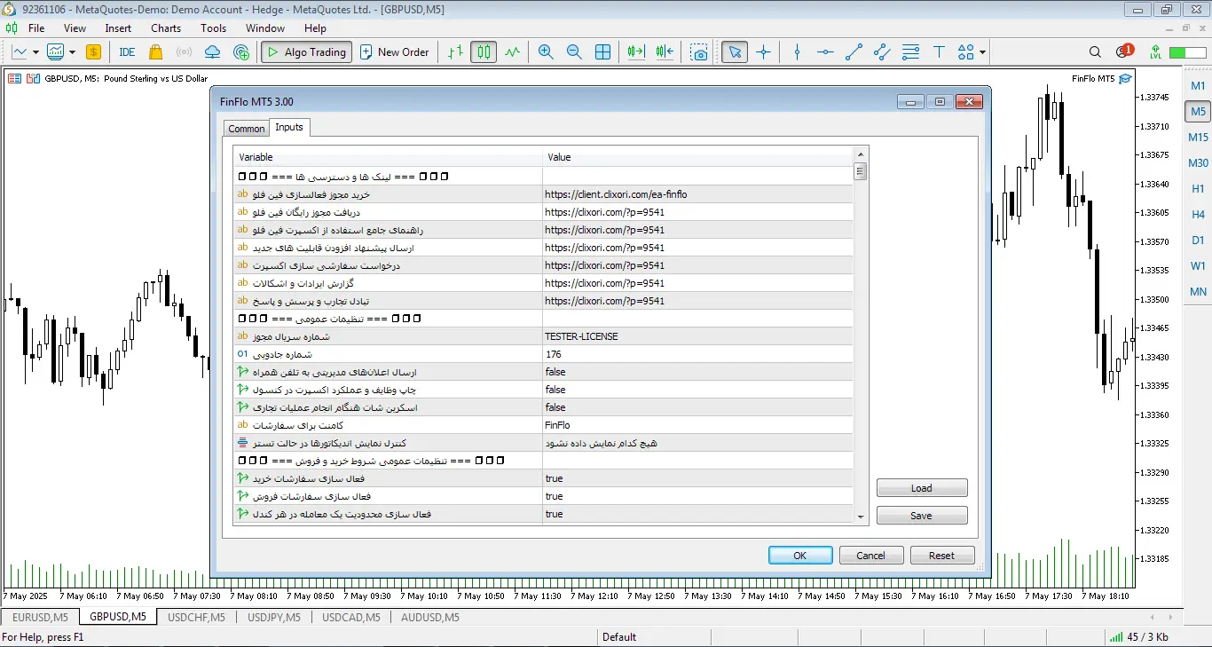Select the vertical line drawing tool
Viewport: 1212px width, 647px height.
coord(797,52)
